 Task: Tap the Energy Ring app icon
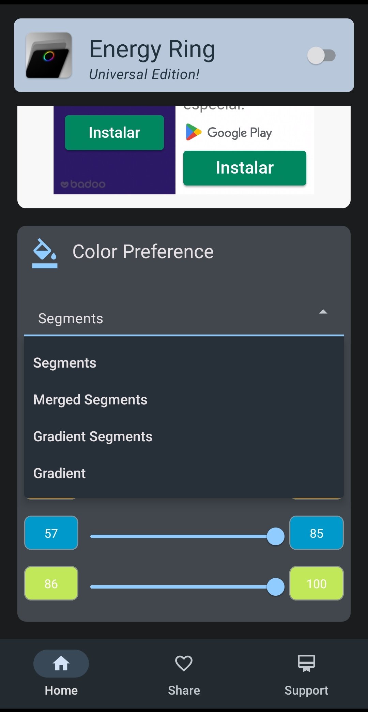49,55
